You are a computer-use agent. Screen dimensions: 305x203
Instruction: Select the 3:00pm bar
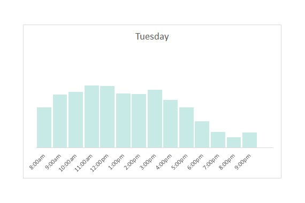pyautogui.click(x=155, y=119)
